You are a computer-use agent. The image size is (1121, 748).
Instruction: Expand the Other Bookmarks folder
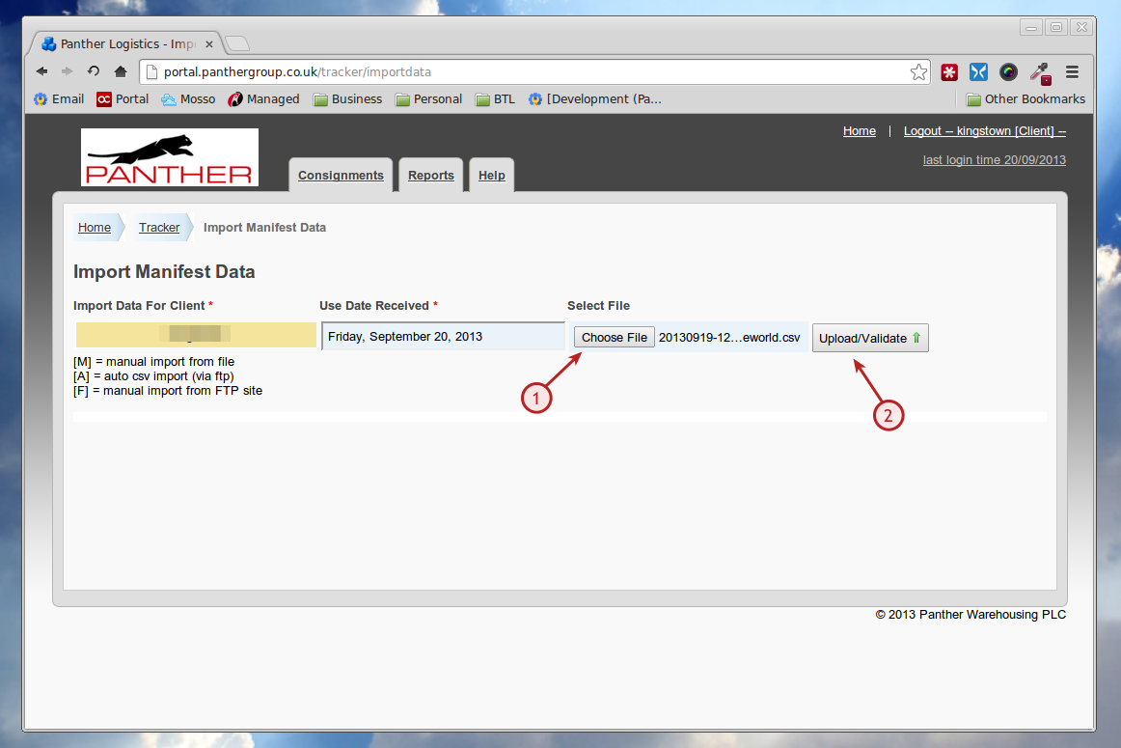click(x=1025, y=99)
